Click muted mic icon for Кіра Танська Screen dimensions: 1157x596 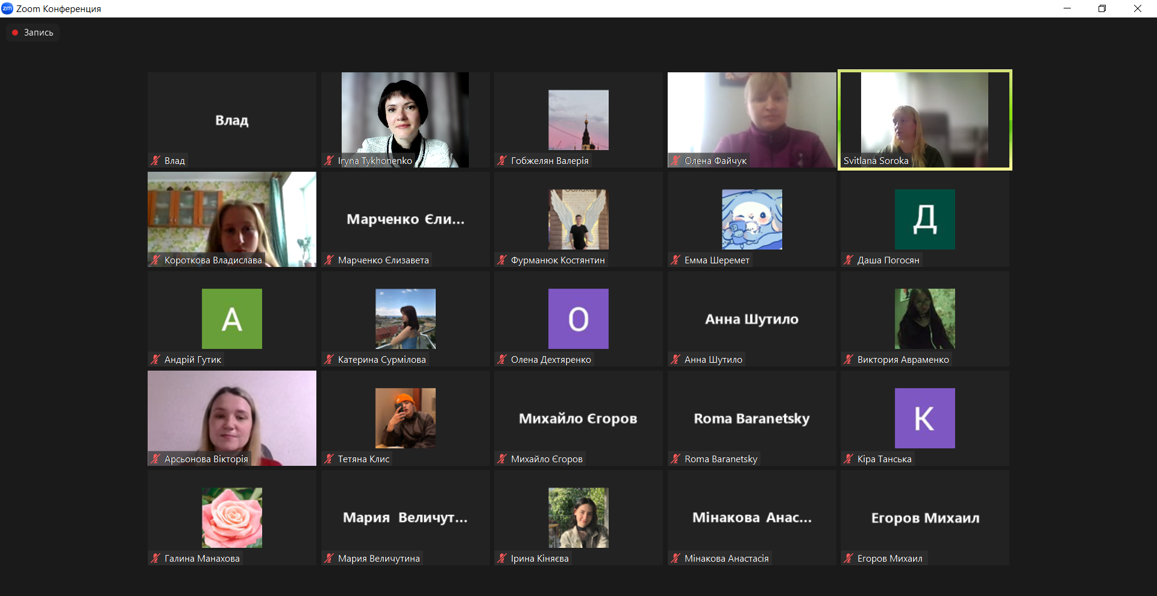[848, 459]
